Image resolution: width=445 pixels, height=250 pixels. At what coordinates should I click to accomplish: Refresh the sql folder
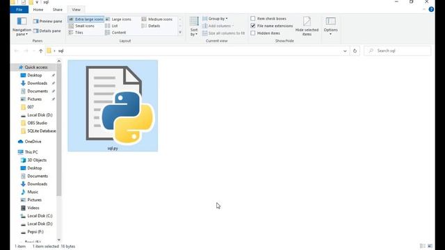click(x=355, y=51)
